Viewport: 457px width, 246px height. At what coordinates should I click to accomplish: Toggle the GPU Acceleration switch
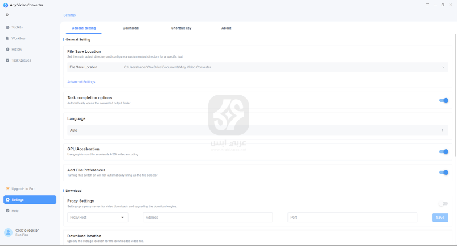444,151
